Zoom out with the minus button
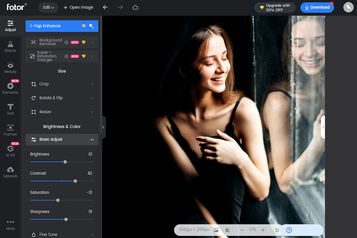The height and width of the screenshot is (238, 357). tap(242, 230)
